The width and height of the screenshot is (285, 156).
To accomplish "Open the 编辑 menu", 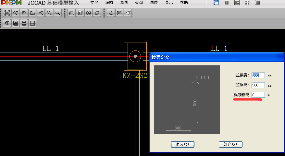I will (x=109, y=3).
